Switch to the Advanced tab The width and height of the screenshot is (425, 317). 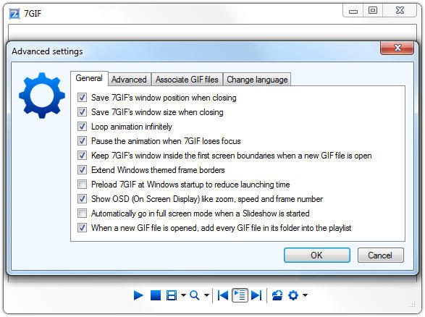tap(130, 80)
